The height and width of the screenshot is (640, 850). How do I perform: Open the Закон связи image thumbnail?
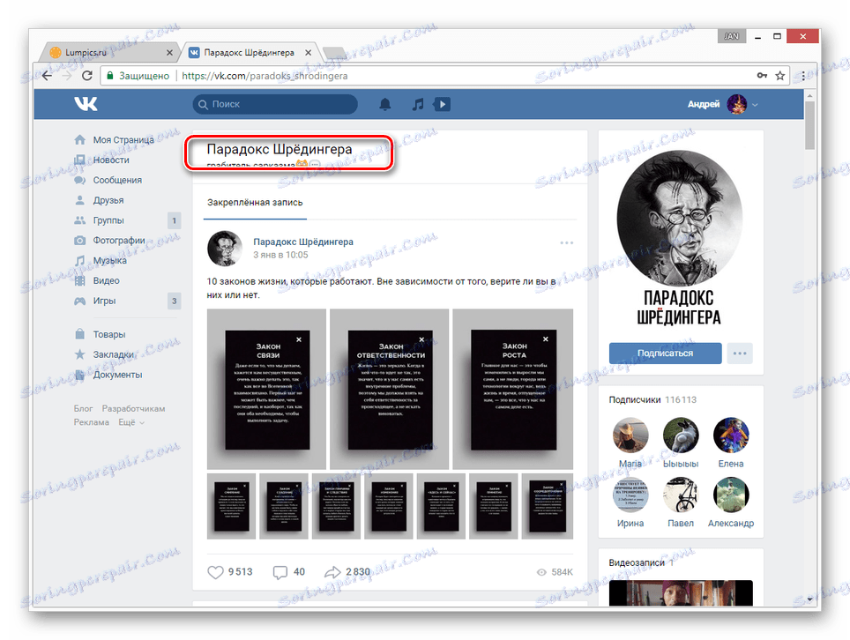[x=266, y=389]
